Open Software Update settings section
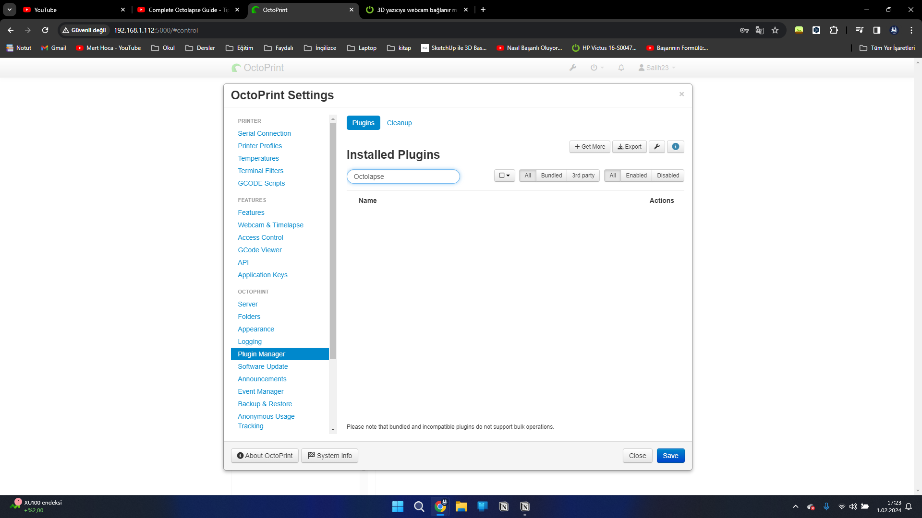922x518 pixels. coord(263,366)
